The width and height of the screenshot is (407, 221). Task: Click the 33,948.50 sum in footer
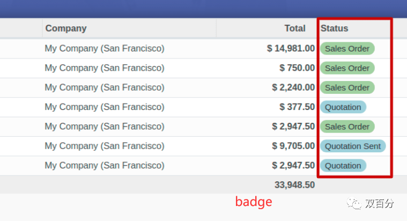(294, 185)
